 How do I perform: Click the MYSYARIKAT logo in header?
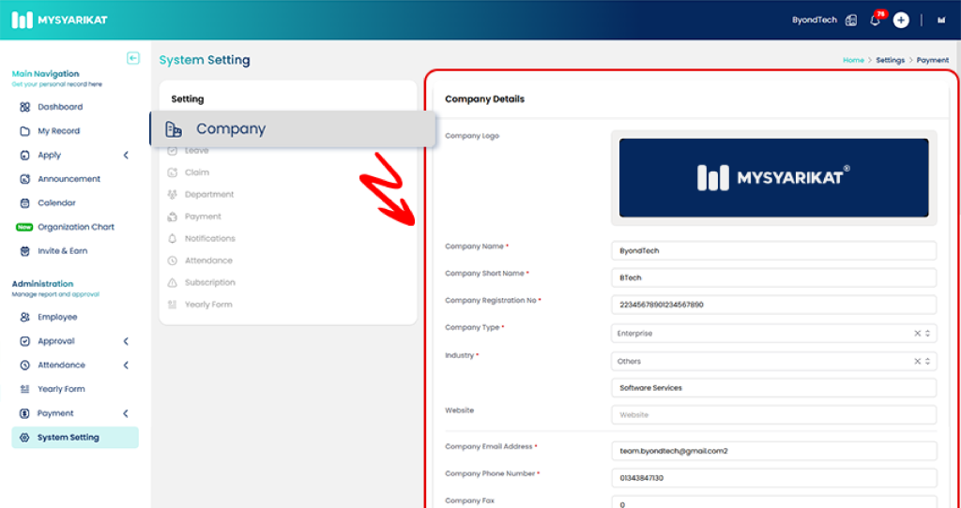tap(59, 20)
